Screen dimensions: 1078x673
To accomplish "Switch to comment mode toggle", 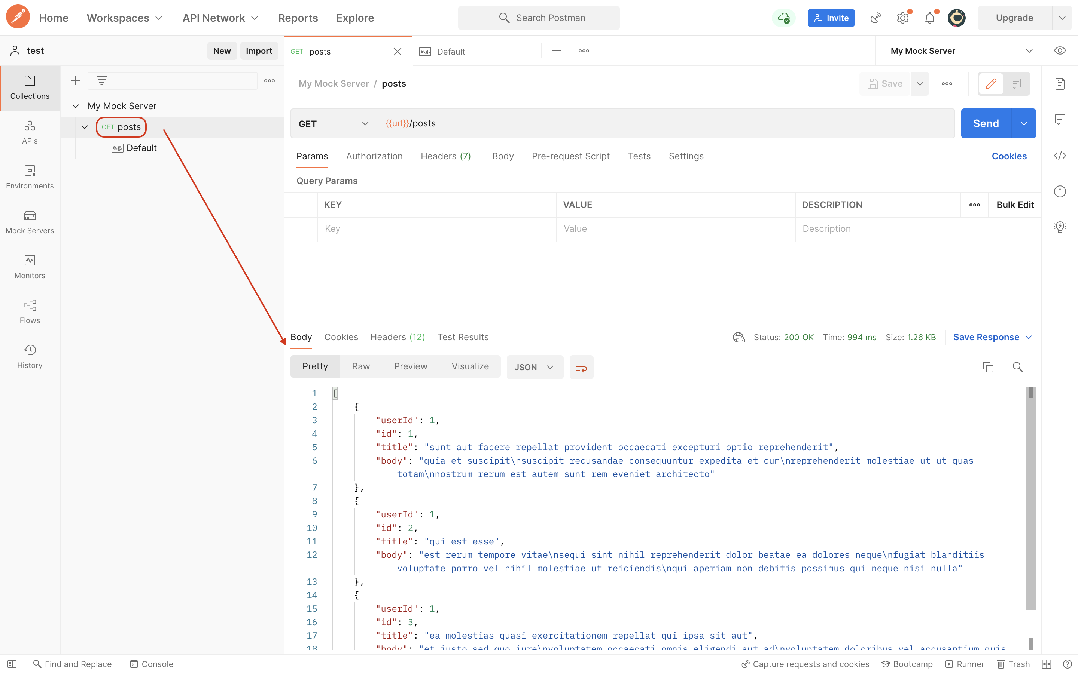I will 1015,84.
